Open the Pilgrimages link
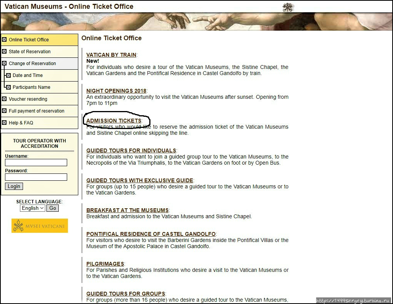 105,264
